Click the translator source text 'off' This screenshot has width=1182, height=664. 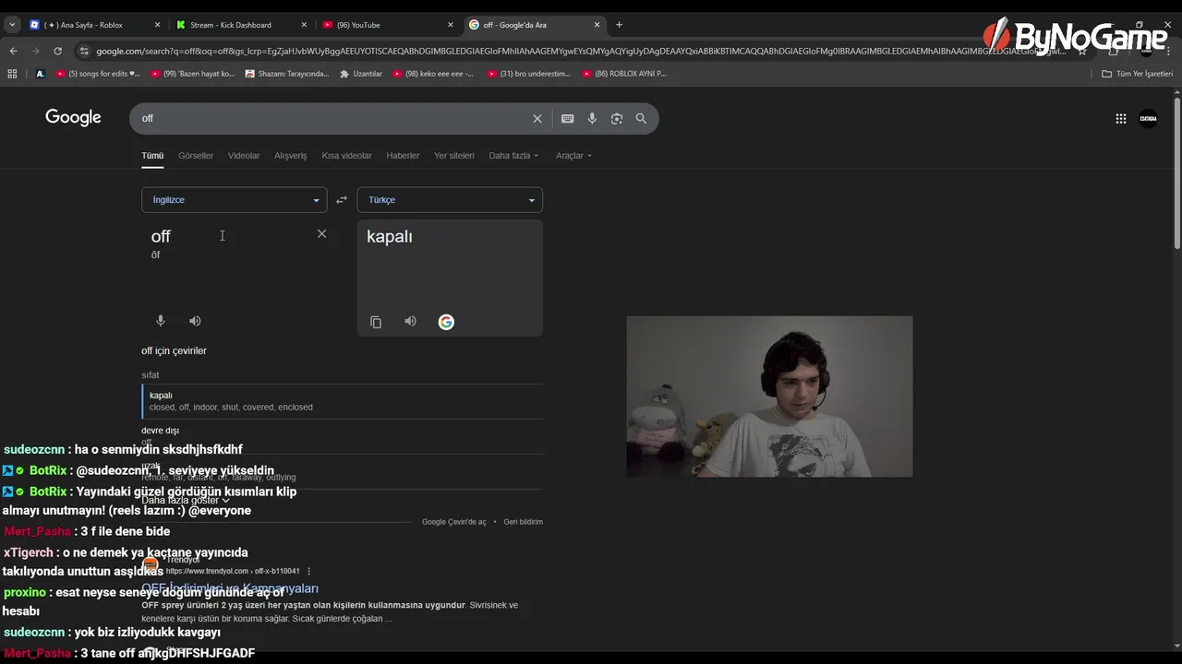(161, 237)
